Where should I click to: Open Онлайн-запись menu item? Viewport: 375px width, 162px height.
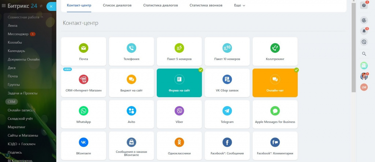pos(20,110)
